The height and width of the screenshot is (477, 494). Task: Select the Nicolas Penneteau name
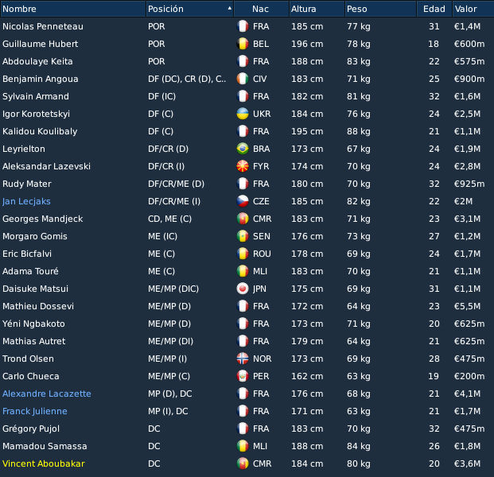tap(43, 26)
